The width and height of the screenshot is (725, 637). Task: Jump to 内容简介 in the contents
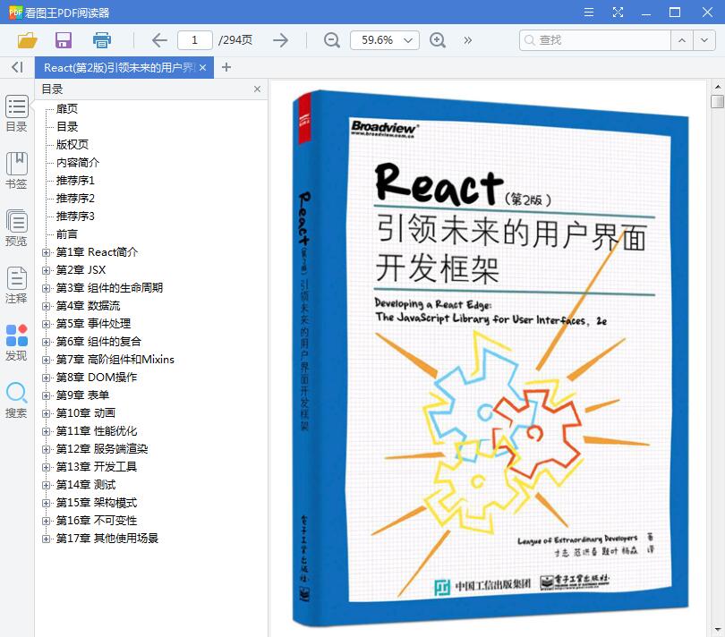tap(78, 163)
